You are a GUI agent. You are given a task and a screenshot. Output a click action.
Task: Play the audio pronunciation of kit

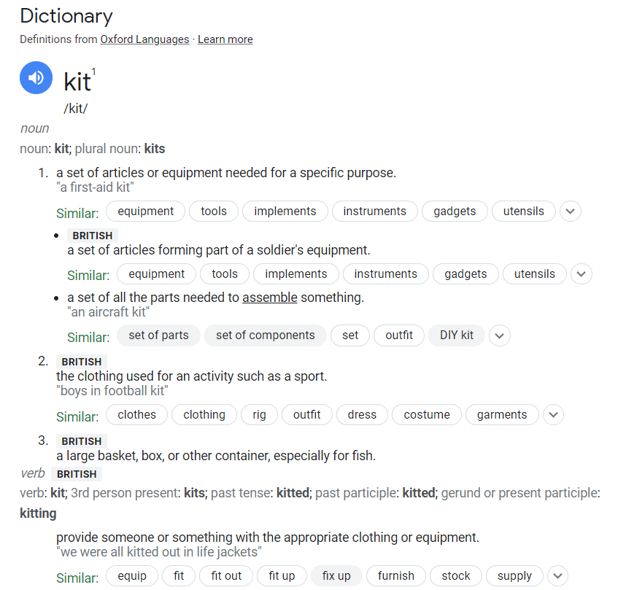(36, 78)
